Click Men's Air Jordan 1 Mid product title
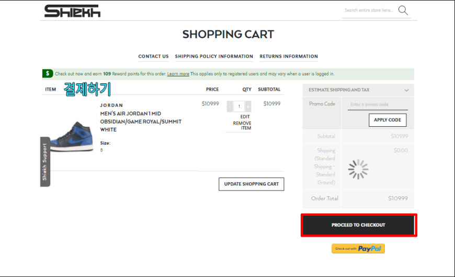Image resolution: width=455 pixels, height=277 pixels. pyautogui.click(x=141, y=121)
